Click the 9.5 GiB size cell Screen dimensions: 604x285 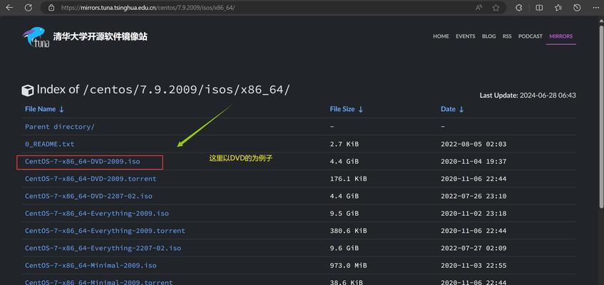point(344,213)
